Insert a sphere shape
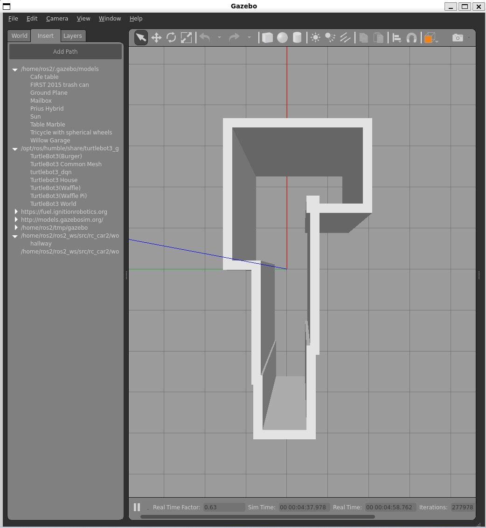Viewport: 486px width, 528px height. tap(282, 37)
